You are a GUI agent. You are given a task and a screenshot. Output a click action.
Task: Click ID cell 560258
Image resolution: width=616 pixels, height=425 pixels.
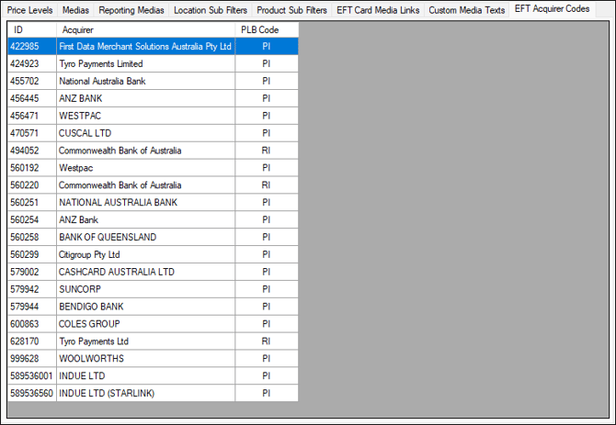click(x=32, y=237)
